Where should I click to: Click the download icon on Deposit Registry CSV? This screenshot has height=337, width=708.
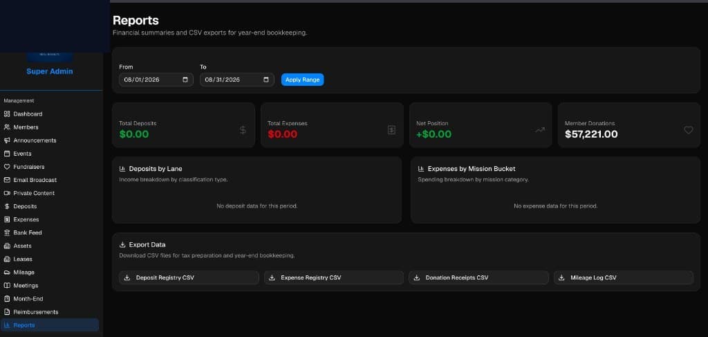pyautogui.click(x=127, y=277)
